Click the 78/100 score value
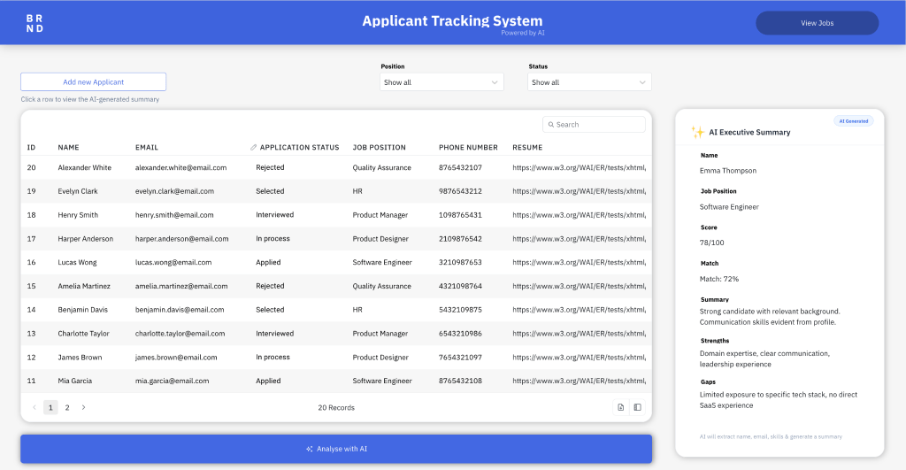Image resolution: width=906 pixels, height=470 pixels. coord(712,243)
